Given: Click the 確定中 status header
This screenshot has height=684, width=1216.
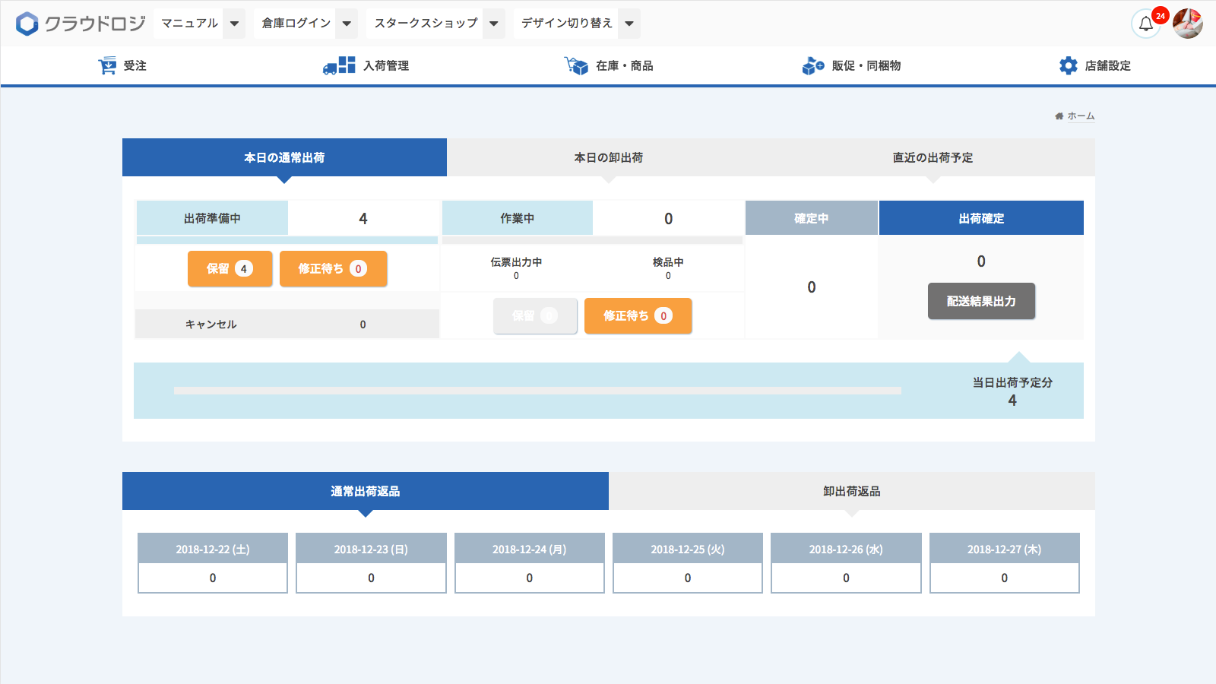Looking at the screenshot, I should coord(812,218).
